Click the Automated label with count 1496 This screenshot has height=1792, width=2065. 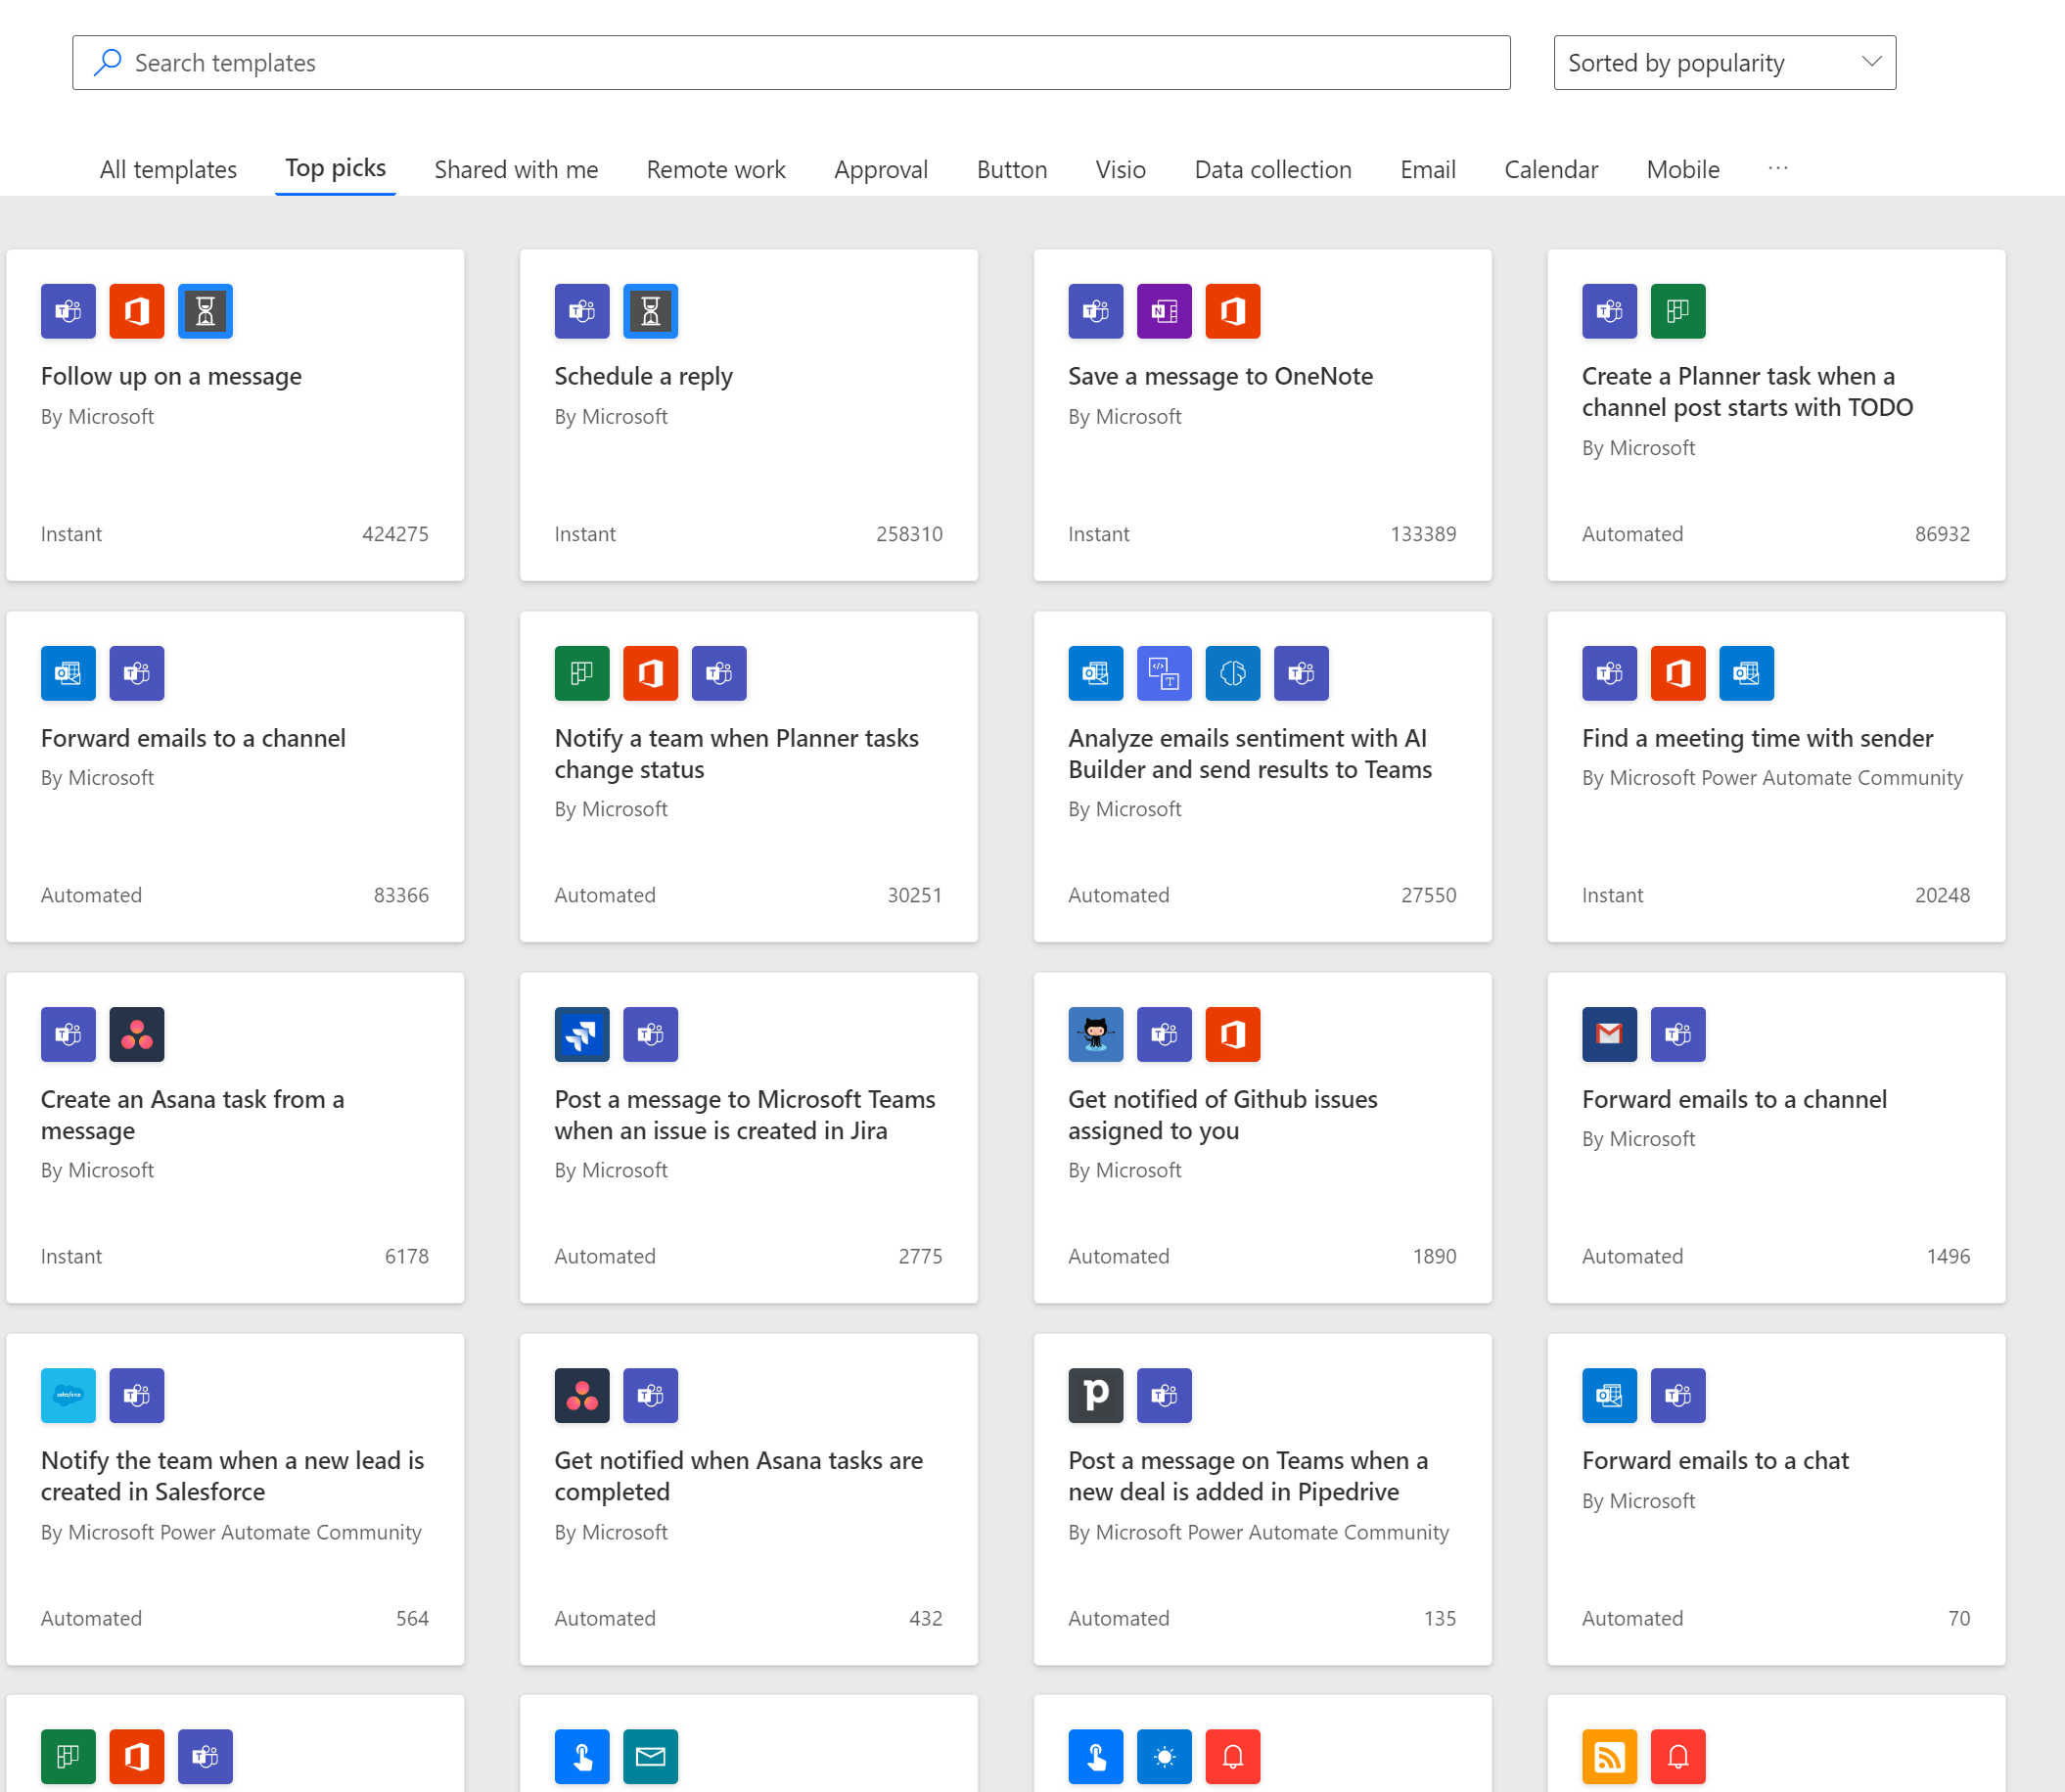coord(1632,1256)
